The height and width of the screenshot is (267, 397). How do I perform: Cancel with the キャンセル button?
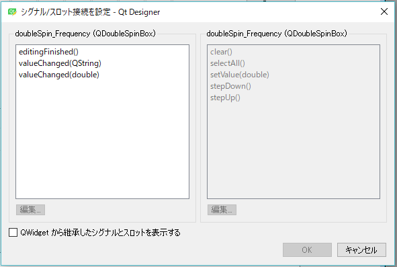361,250
